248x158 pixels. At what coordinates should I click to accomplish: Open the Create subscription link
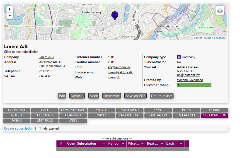click(x=19, y=128)
